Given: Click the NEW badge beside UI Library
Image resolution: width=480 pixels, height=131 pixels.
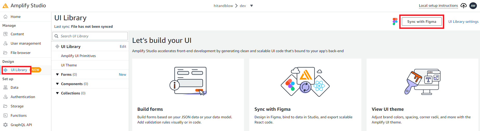Looking at the screenshot, I should 36,70.
